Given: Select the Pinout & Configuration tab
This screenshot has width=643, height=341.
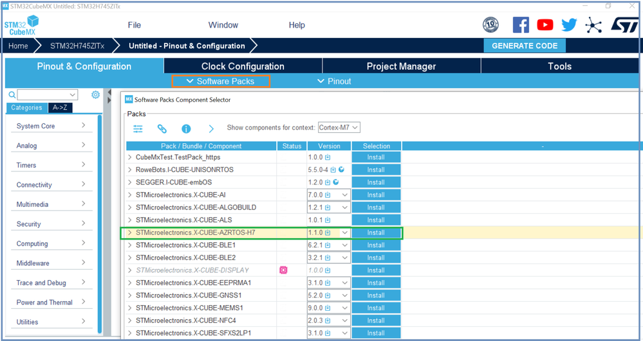Looking at the screenshot, I should (84, 66).
